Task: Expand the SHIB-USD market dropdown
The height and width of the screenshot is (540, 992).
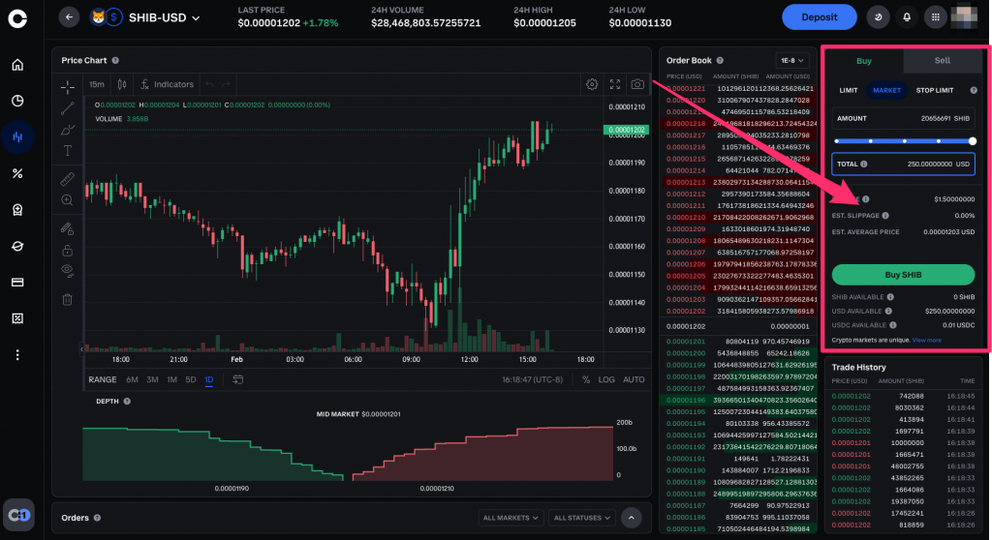Action: [x=196, y=17]
